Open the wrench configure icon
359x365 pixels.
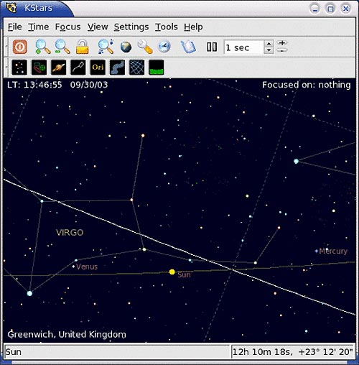[145, 47]
